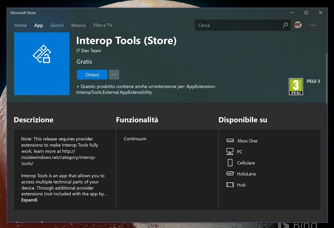The height and width of the screenshot is (228, 334).
Task: Click the Disponibile su heading
Action: pos(242,120)
